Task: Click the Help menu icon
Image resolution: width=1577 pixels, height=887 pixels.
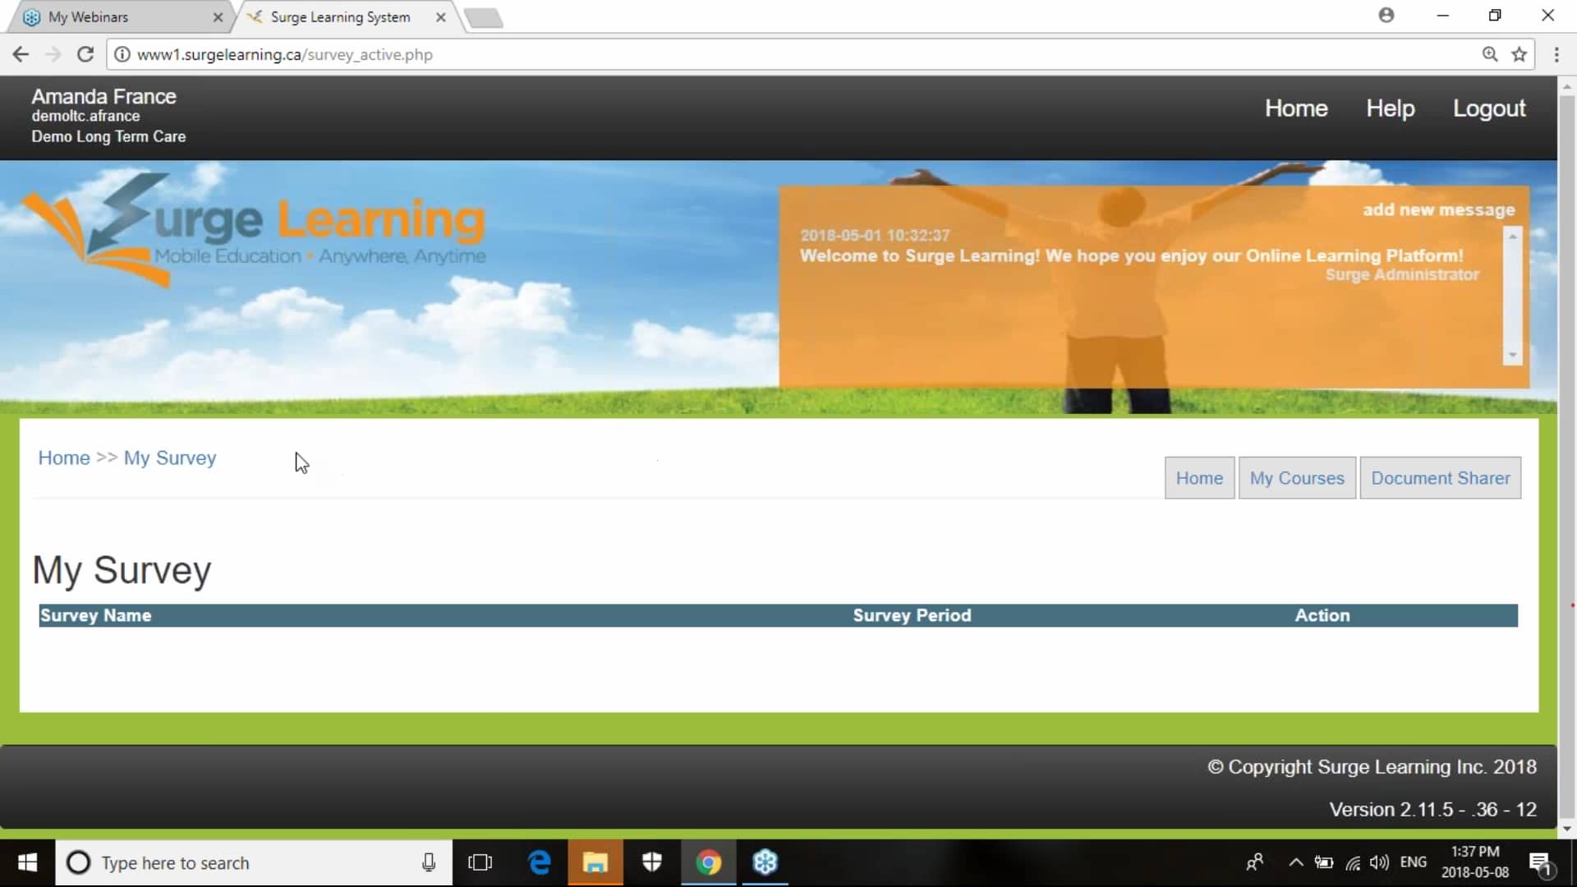Action: tap(1390, 108)
